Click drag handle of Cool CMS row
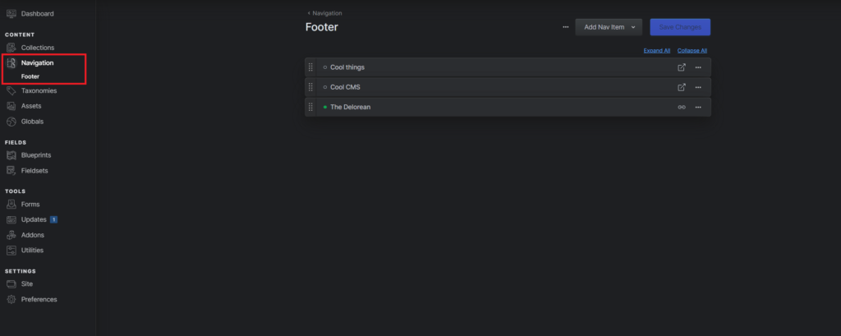The image size is (841, 336). tap(310, 87)
